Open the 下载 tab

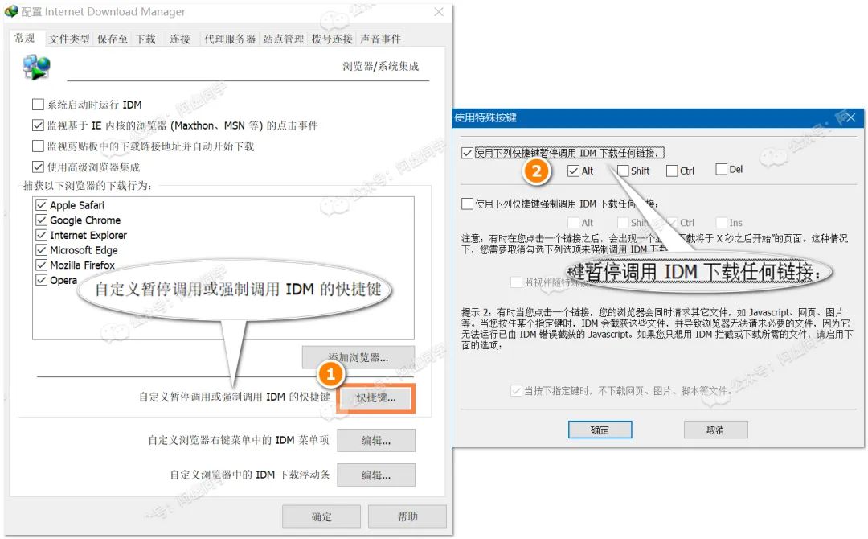(x=146, y=39)
